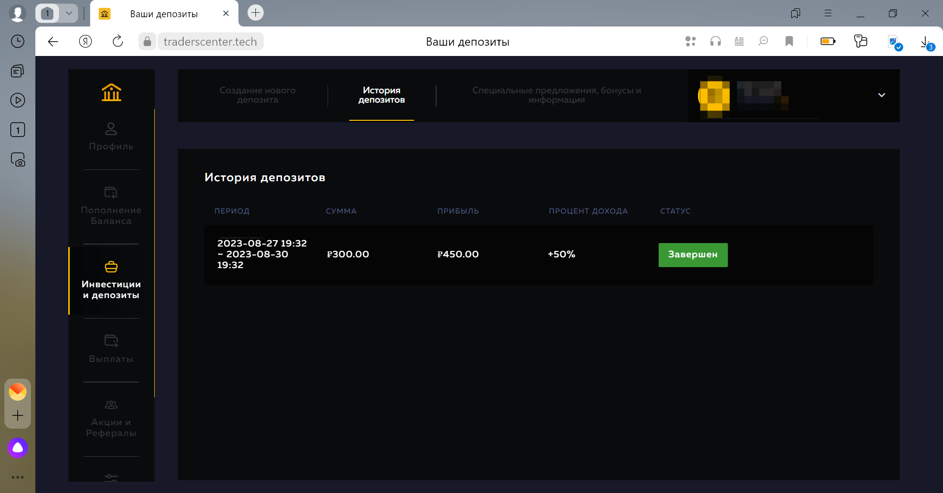Open browsing history from the sidebar clock icon
The image size is (943, 493).
(18, 41)
